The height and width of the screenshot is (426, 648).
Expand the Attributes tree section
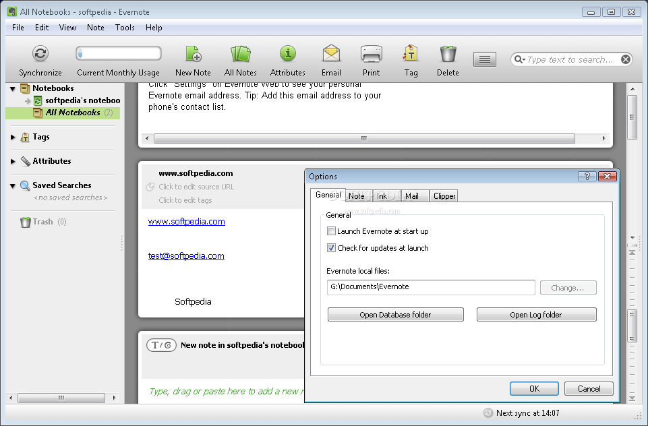(13, 161)
